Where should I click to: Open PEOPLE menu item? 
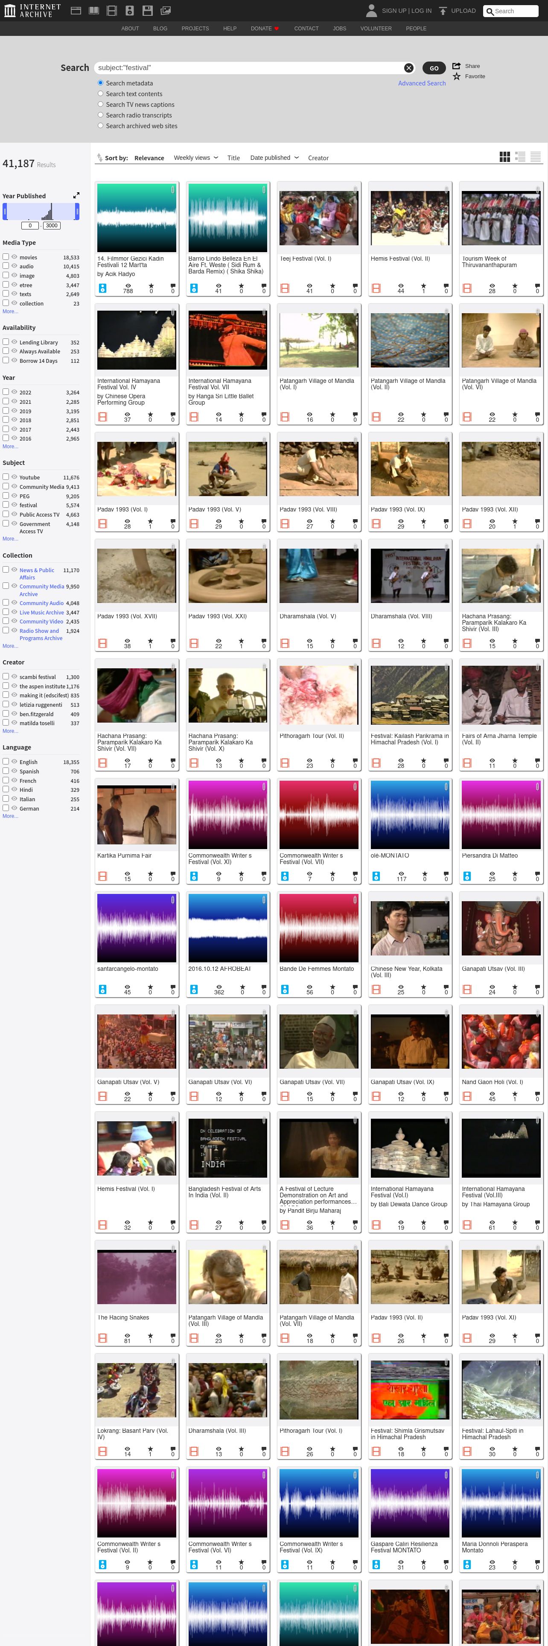point(416,29)
